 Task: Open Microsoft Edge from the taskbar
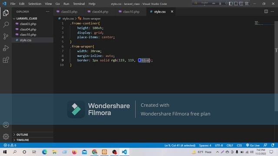click(44, 152)
